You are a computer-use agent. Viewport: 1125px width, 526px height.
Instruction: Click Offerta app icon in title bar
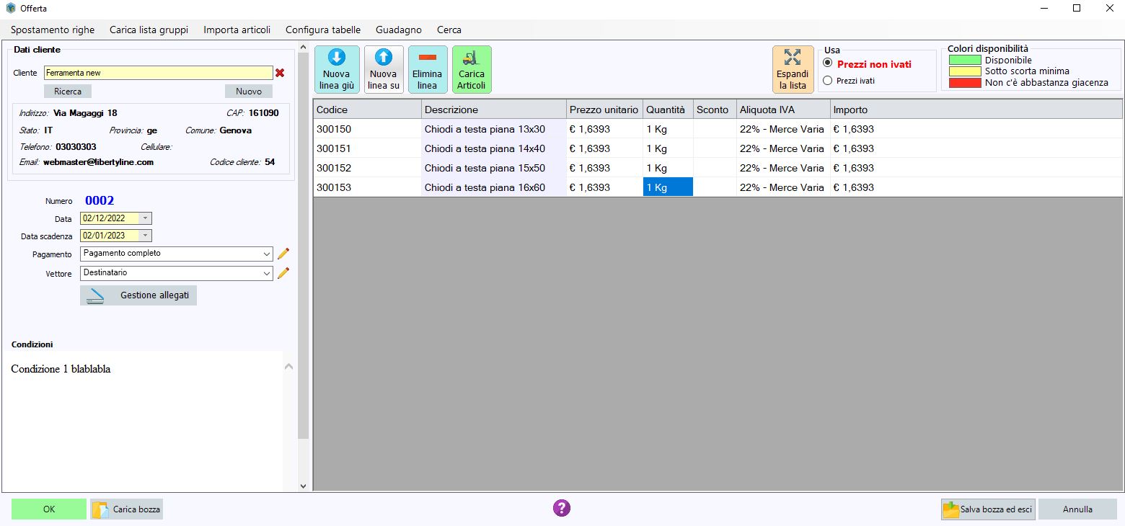click(x=11, y=8)
